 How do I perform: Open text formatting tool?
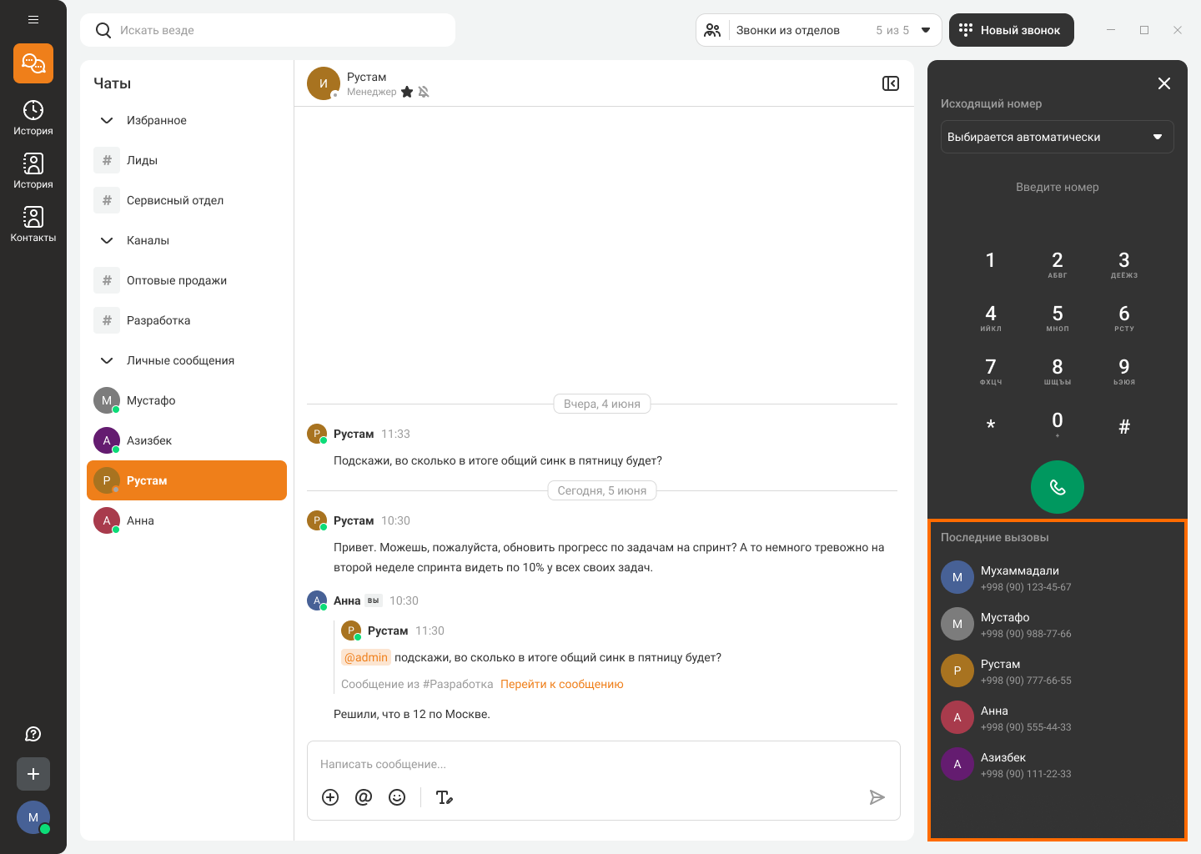[x=445, y=797]
